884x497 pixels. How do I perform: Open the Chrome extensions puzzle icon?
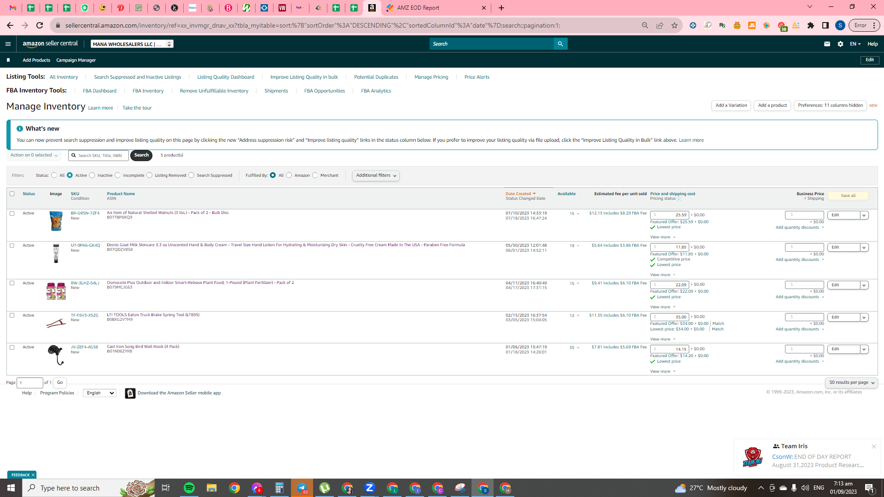811,25
